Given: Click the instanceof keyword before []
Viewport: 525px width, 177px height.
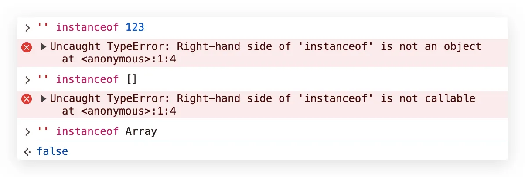Looking at the screenshot, I should click(x=87, y=79).
